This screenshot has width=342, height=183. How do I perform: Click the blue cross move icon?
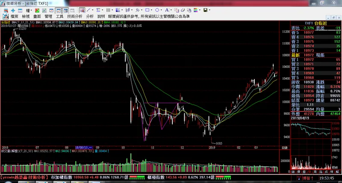tap(13, 10)
